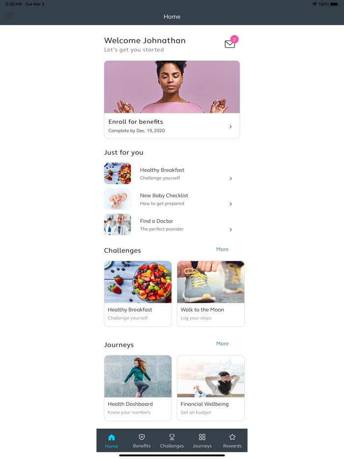Image resolution: width=344 pixels, height=459 pixels.
Task: Click More link beside Challenges
Action: tap(223, 249)
